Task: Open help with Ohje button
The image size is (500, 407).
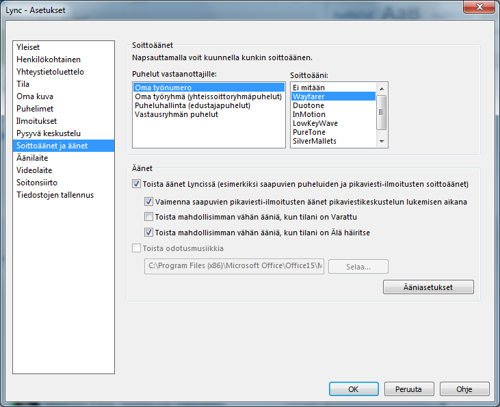Action: pyautogui.click(x=464, y=389)
